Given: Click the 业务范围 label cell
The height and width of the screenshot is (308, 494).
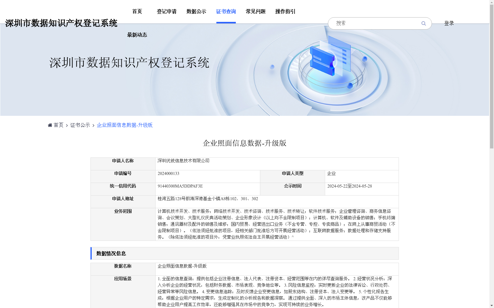Looking at the screenshot, I should click(x=123, y=224).
